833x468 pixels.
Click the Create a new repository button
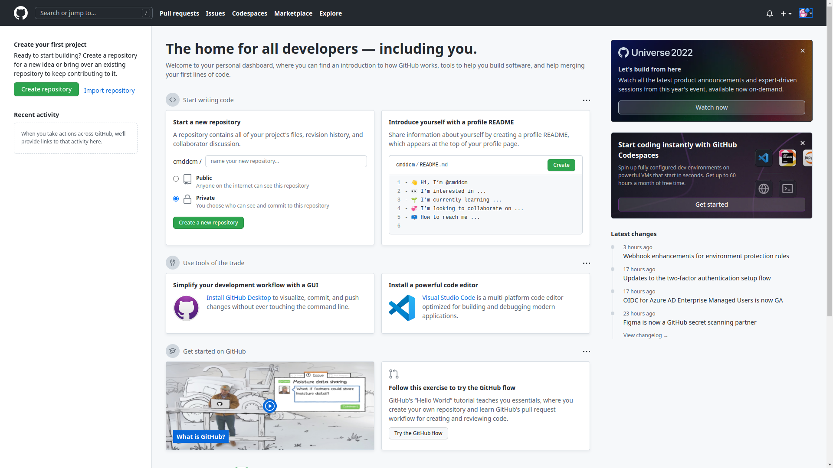click(208, 223)
